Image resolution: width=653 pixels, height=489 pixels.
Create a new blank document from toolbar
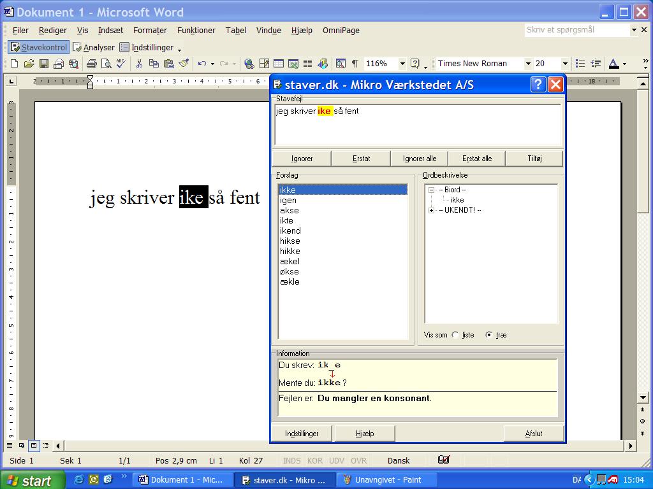pyautogui.click(x=14, y=64)
